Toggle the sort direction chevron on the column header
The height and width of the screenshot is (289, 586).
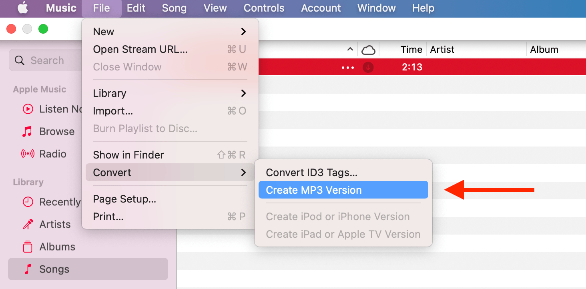350,49
